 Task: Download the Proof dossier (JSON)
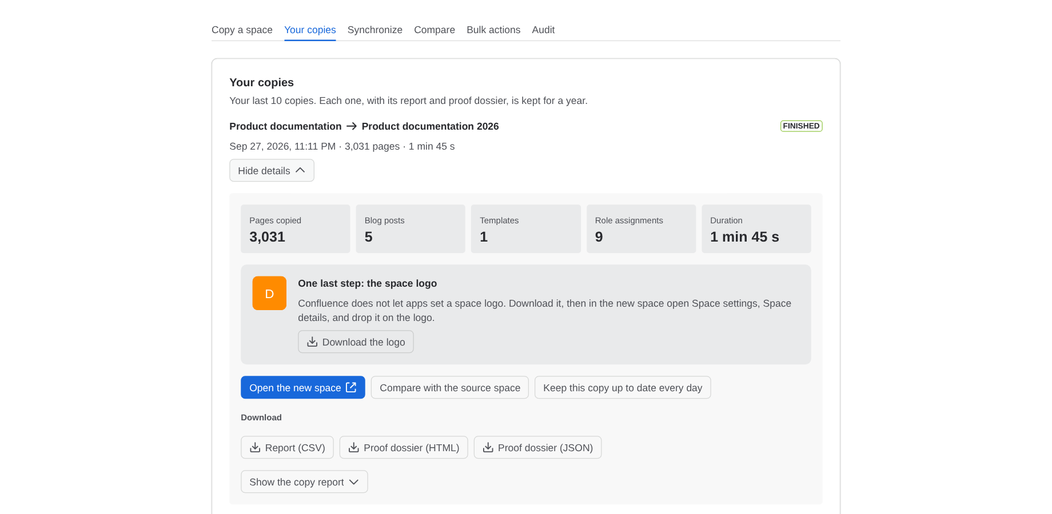[537, 448]
